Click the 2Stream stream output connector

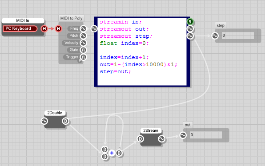(161, 139)
